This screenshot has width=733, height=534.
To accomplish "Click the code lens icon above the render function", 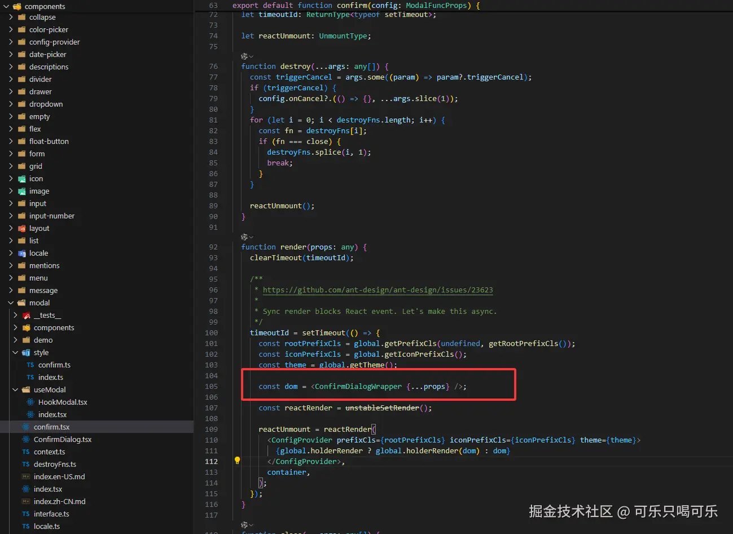I will (245, 237).
